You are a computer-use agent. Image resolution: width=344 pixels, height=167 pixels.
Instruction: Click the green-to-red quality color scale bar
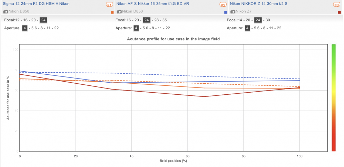[x=334, y=97]
